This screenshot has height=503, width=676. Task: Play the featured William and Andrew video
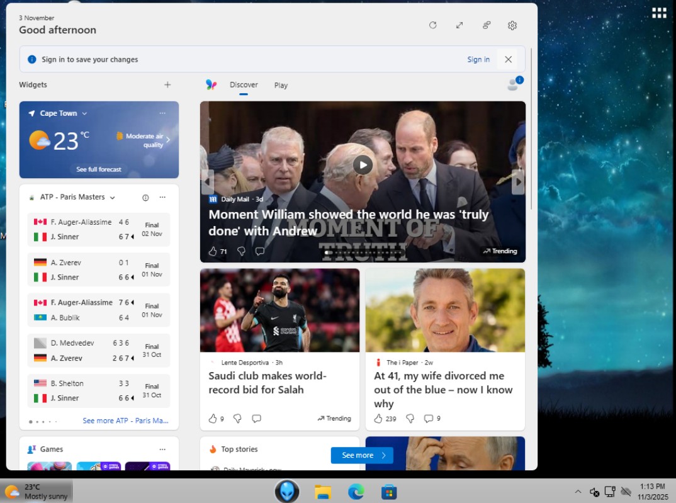pyautogui.click(x=363, y=165)
